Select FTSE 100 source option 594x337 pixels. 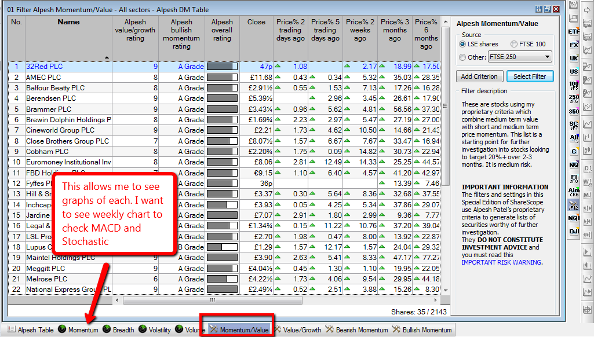pos(528,44)
